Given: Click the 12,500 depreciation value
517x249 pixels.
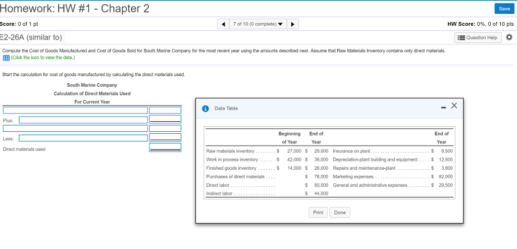Looking at the screenshot, I should 446,160.
